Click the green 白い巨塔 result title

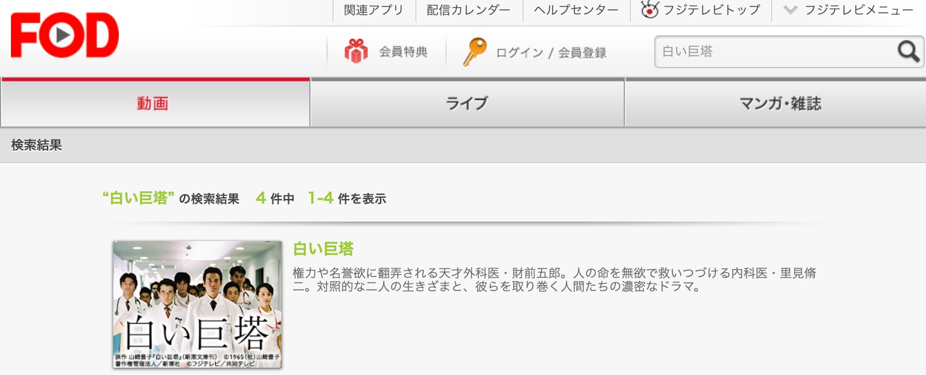point(323,249)
